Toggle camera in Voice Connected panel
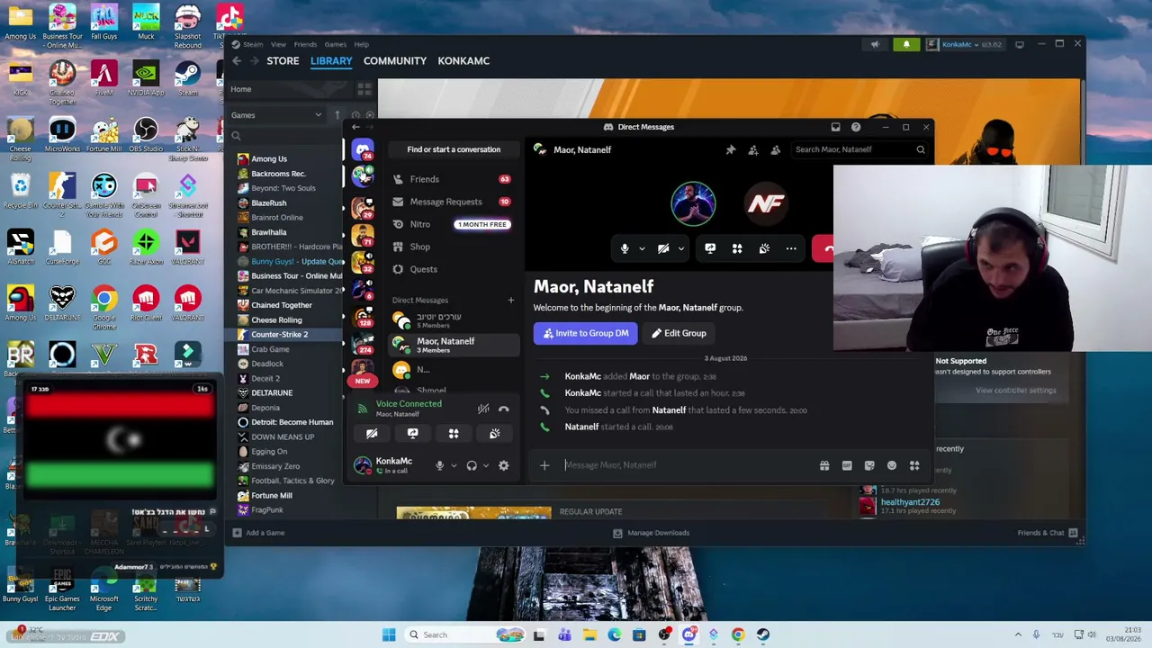 coord(372,434)
